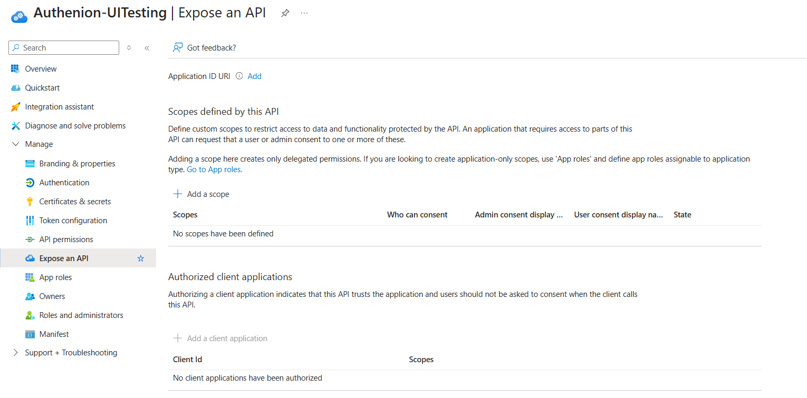Pin this Expose an API page

click(x=285, y=13)
